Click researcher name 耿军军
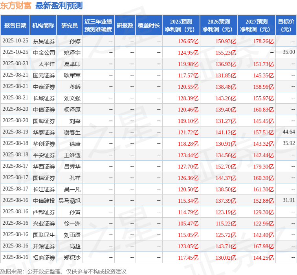The width and height of the screenshot is (297, 275). (72, 75)
